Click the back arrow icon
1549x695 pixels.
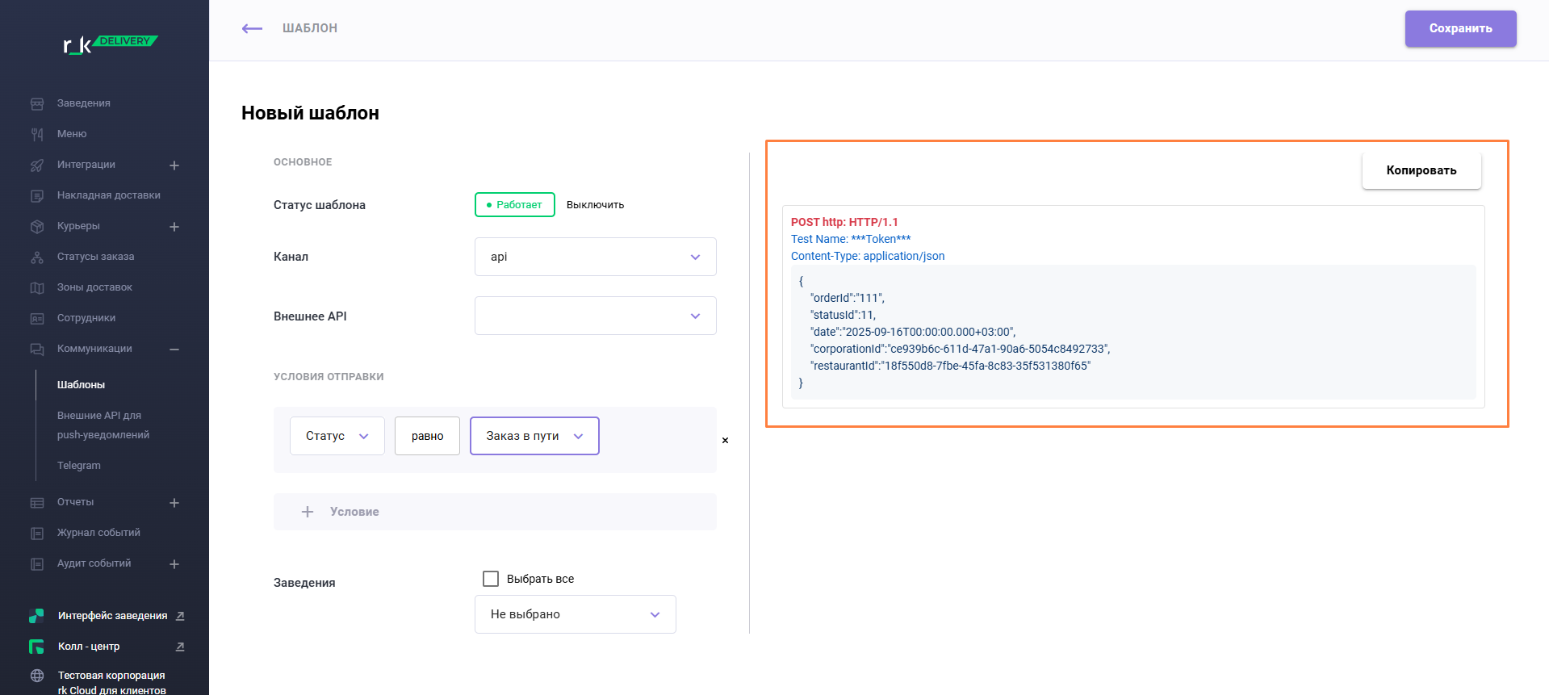point(252,28)
